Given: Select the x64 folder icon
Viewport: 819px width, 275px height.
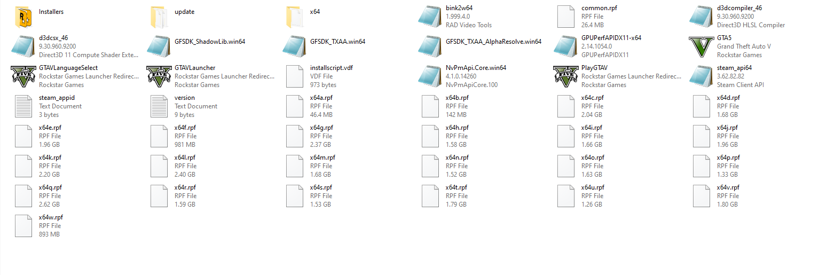Looking at the screenshot, I should tap(295, 17).
